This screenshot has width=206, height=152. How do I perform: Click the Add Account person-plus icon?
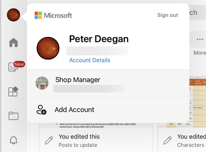tap(41, 110)
